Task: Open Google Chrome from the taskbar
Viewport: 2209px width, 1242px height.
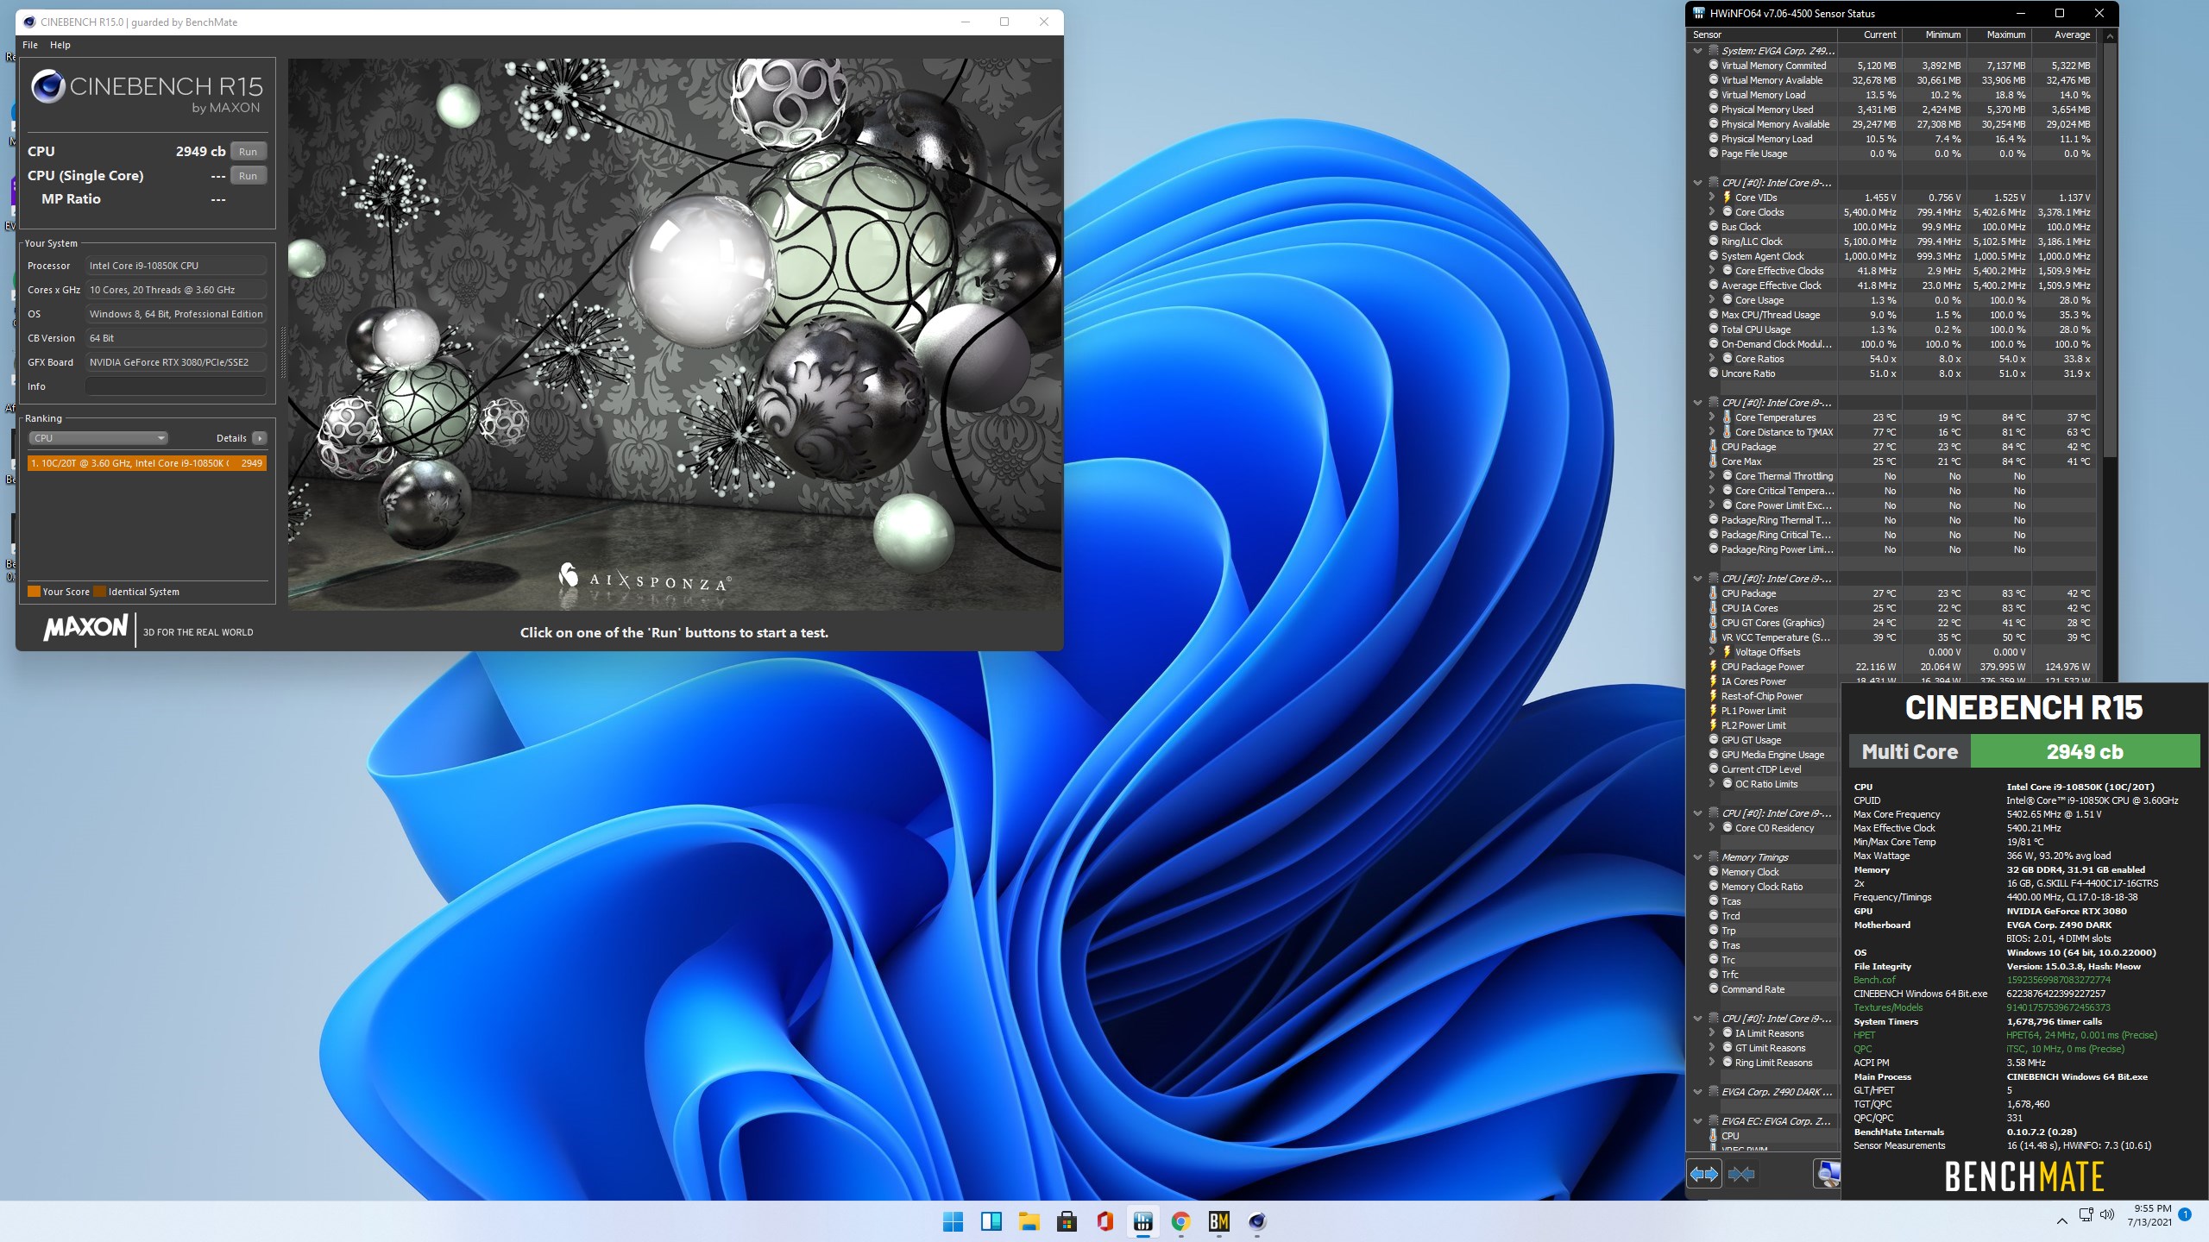Action: [x=1181, y=1221]
